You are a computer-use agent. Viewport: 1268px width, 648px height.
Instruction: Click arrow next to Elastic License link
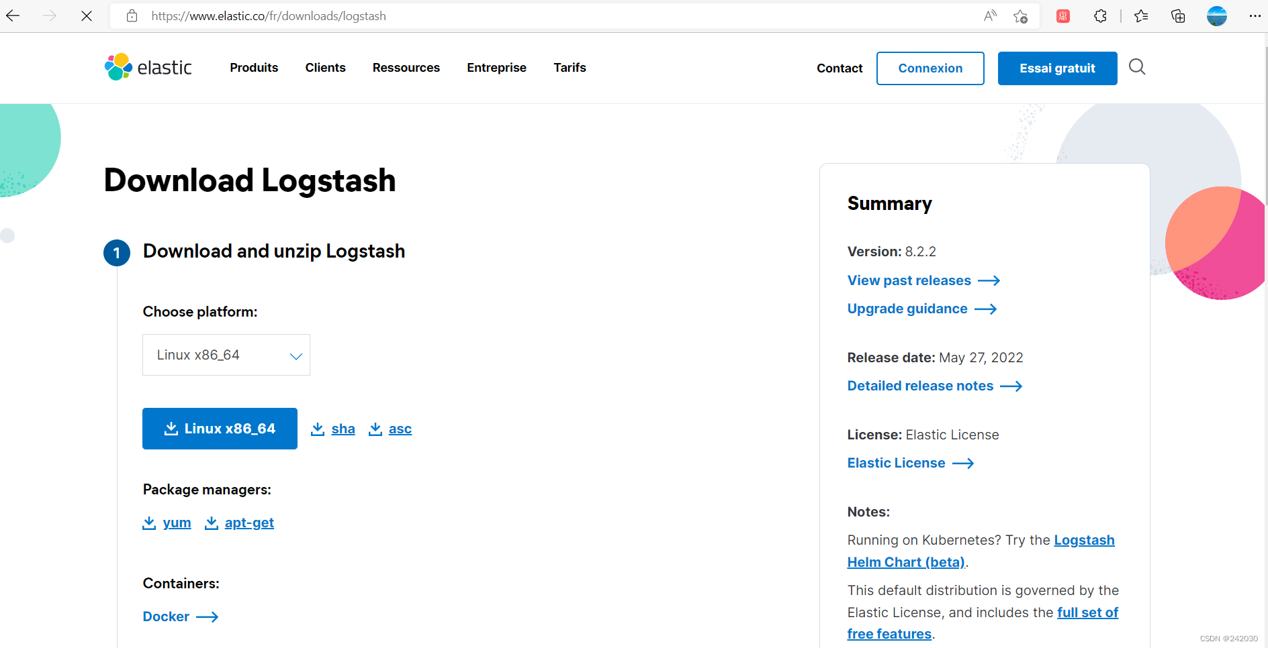click(x=963, y=463)
